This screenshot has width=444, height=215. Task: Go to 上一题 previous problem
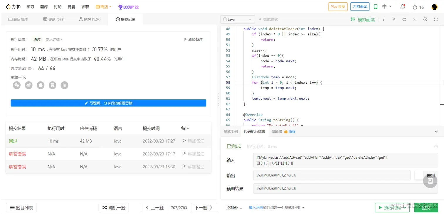(154, 208)
